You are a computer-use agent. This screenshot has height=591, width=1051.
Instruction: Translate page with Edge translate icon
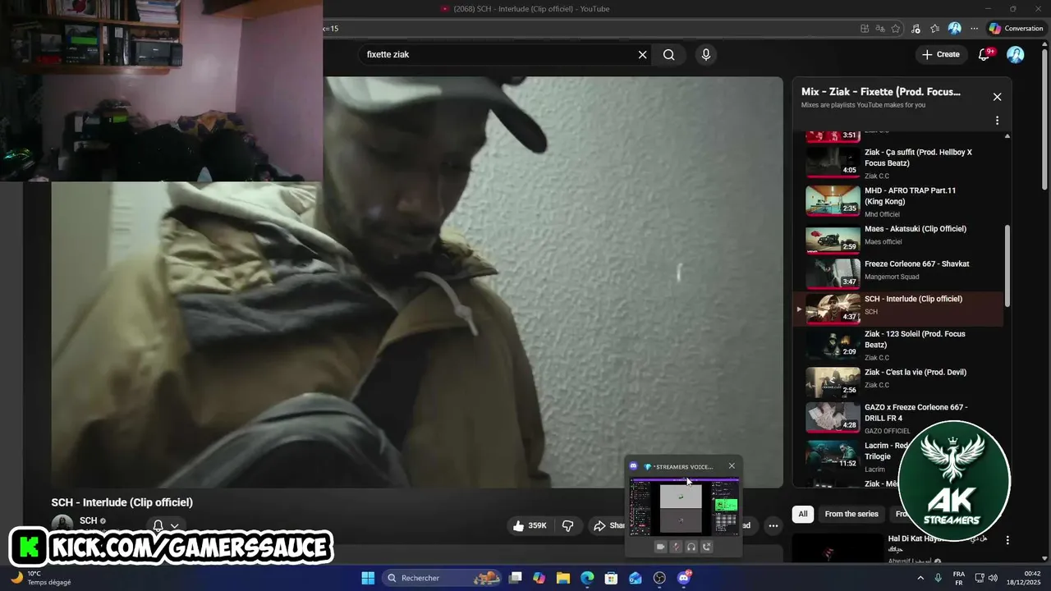click(880, 28)
